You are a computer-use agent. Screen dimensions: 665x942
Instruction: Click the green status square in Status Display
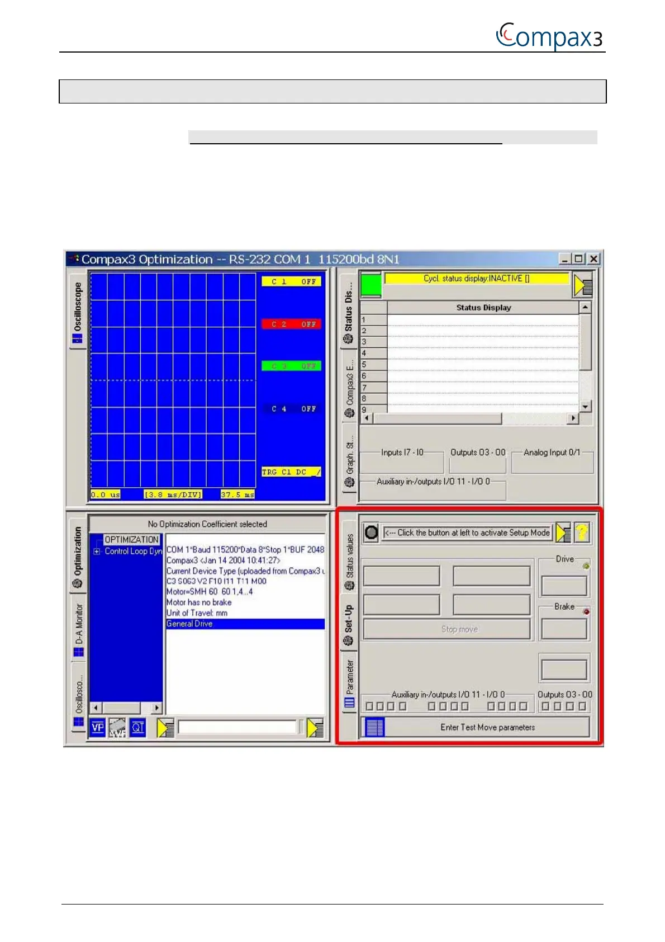click(371, 285)
